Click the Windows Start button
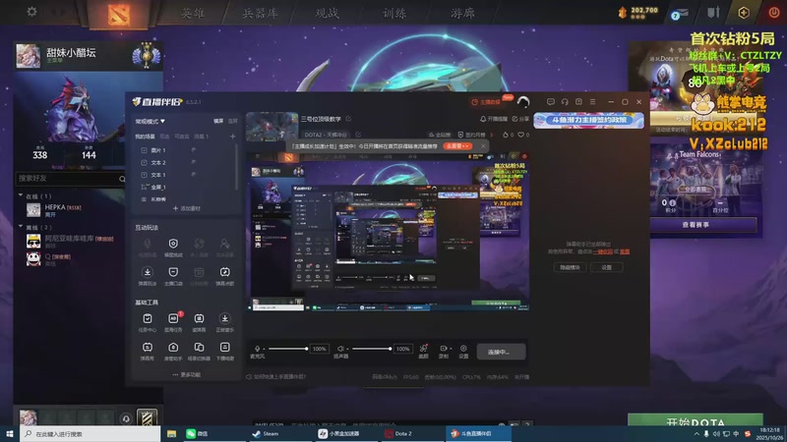 pyautogui.click(x=10, y=434)
